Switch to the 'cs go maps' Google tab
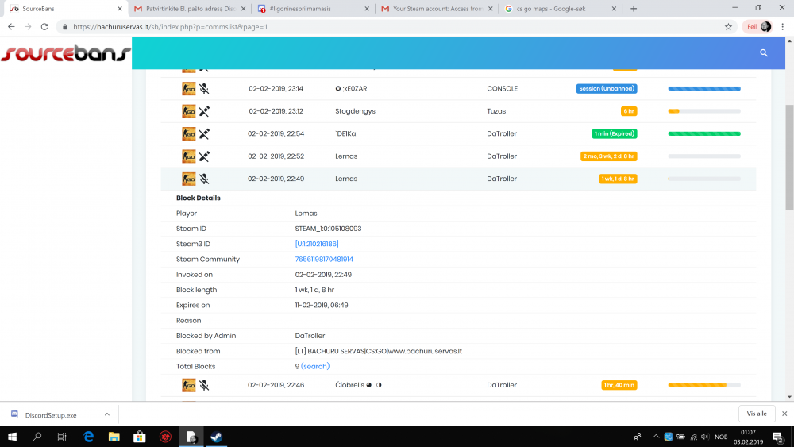The width and height of the screenshot is (794, 447). 557,9
